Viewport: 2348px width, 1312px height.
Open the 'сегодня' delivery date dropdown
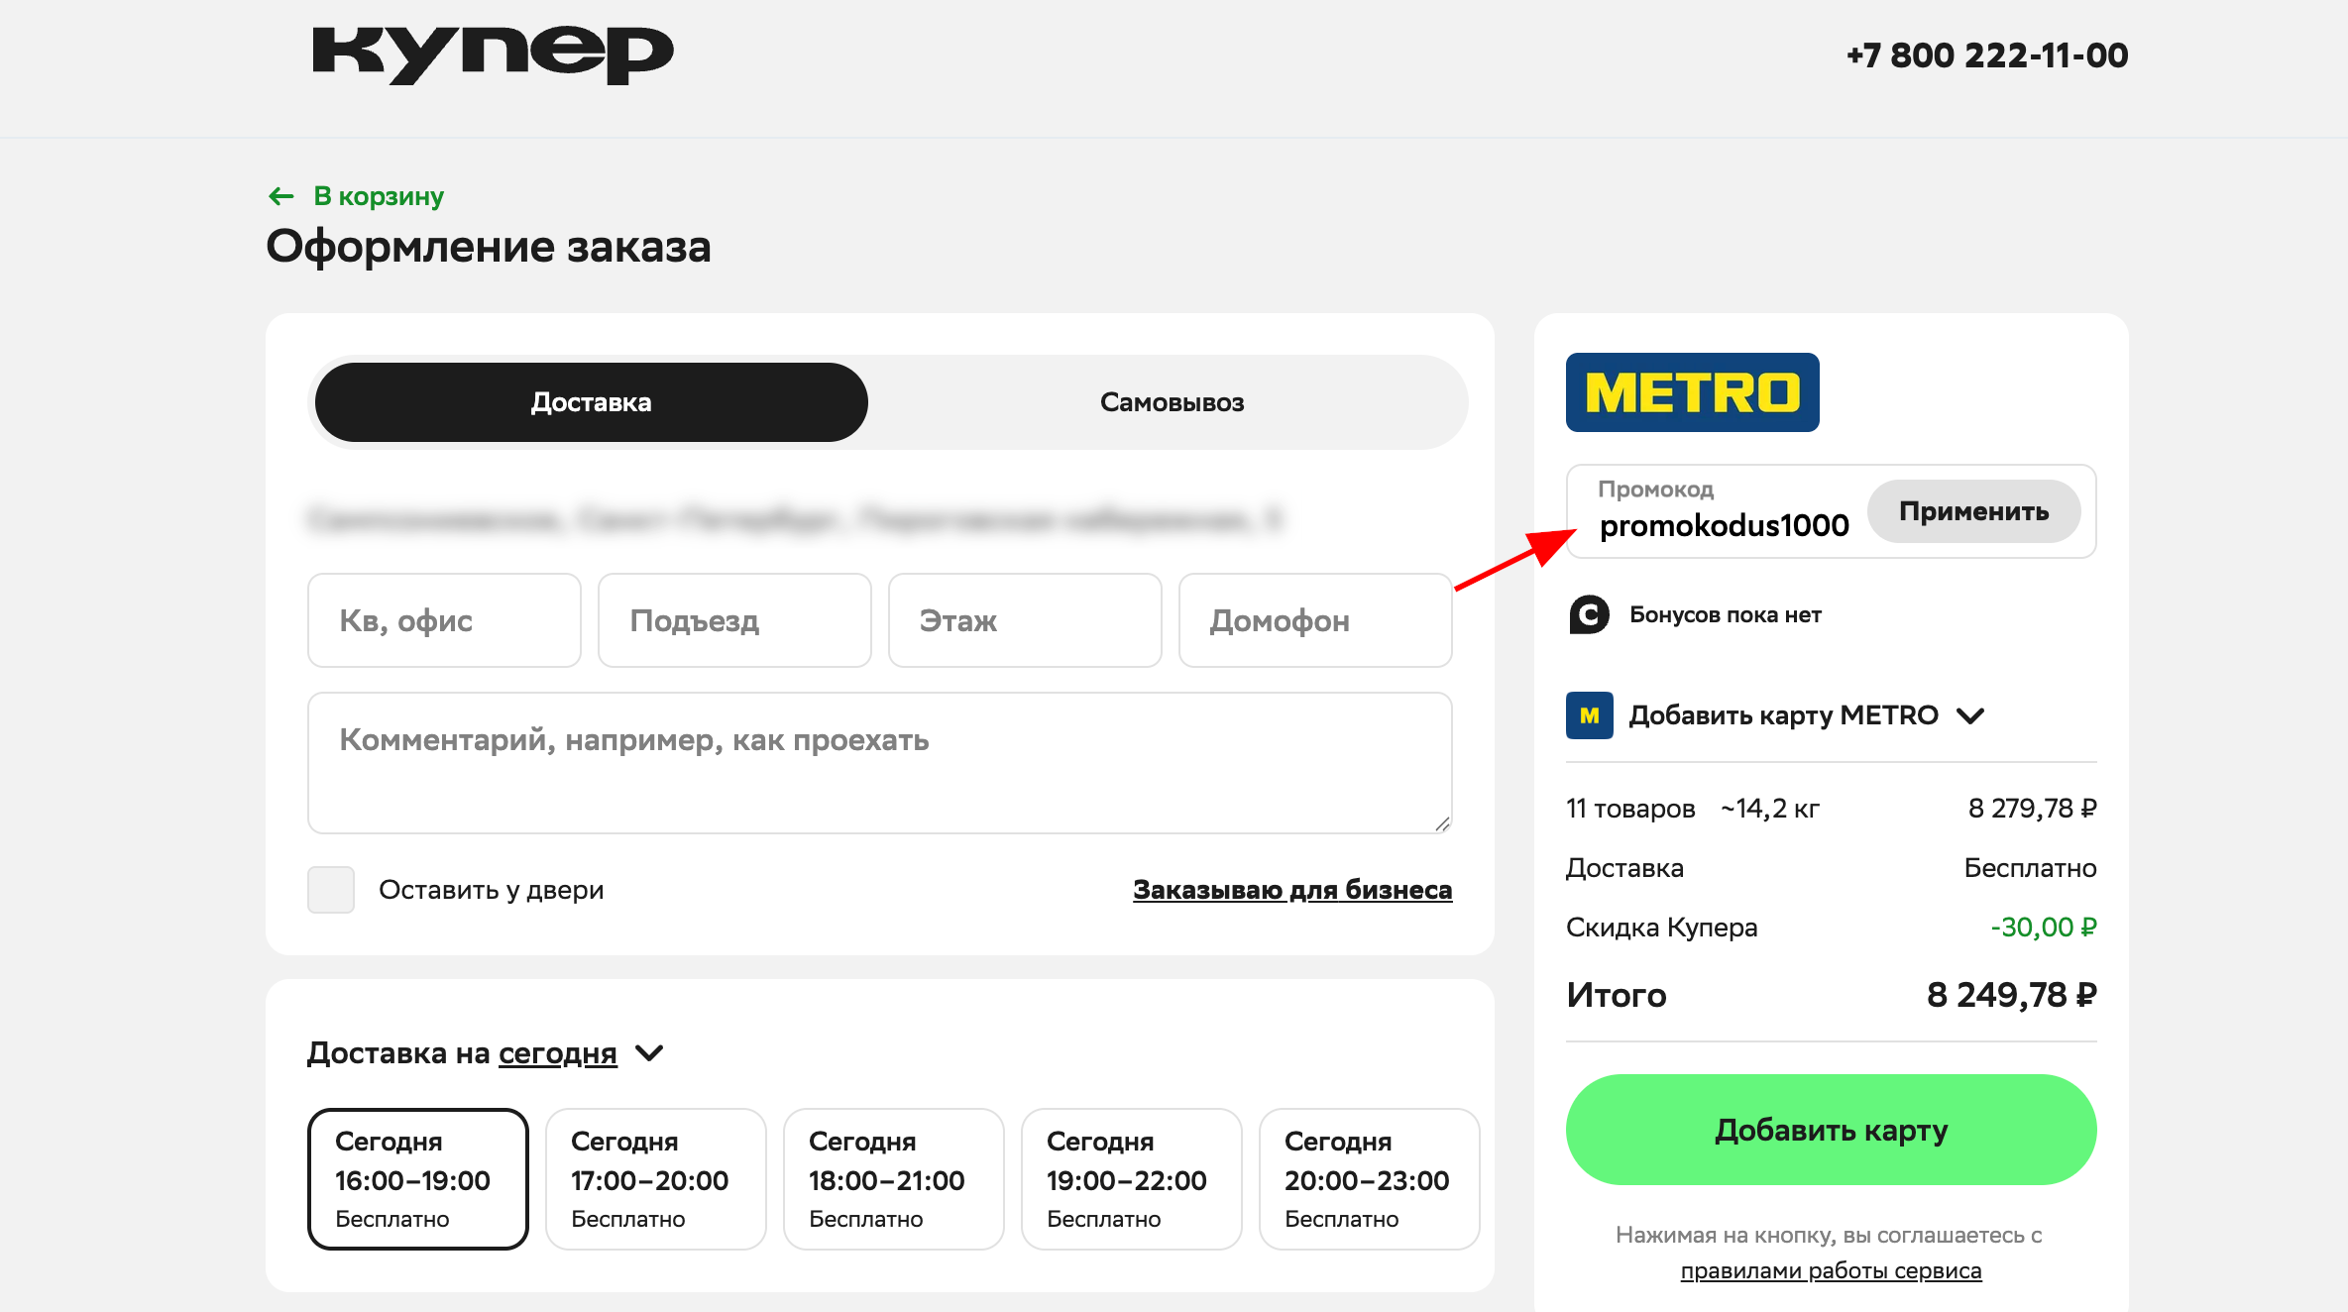(x=557, y=1053)
